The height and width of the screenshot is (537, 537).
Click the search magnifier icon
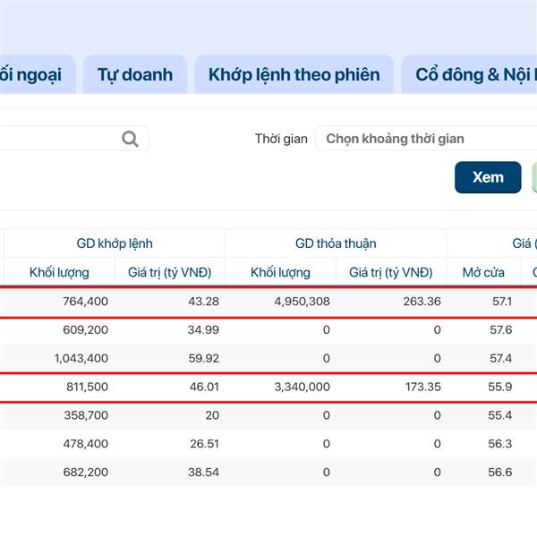[130, 139]
